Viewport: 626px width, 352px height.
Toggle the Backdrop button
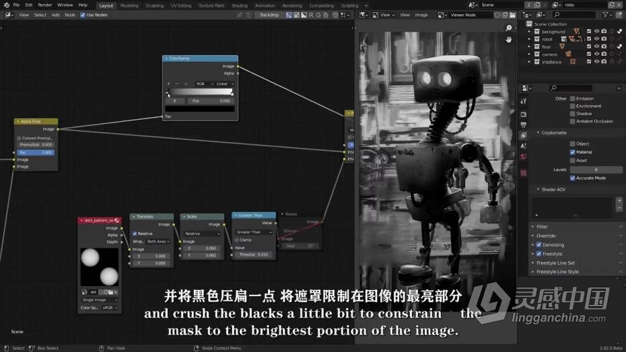coord(269,15)
